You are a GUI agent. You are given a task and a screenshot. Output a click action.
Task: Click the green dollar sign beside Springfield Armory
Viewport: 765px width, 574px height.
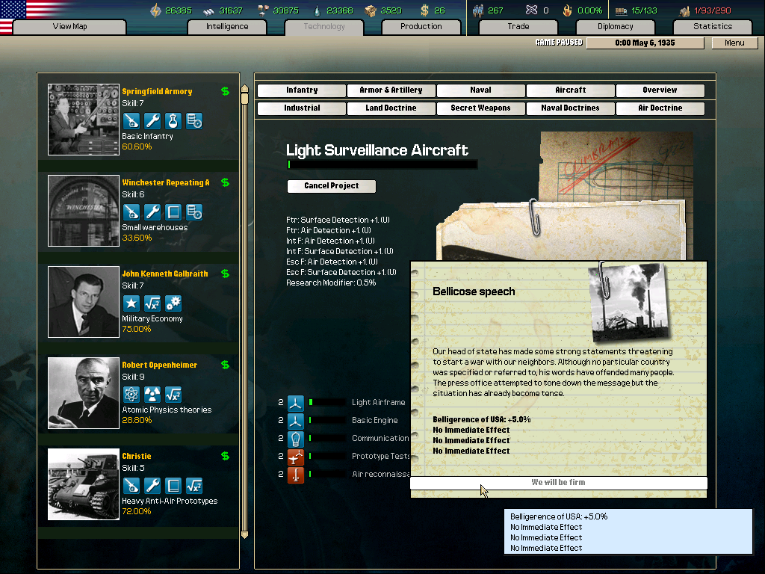(225, 91)
